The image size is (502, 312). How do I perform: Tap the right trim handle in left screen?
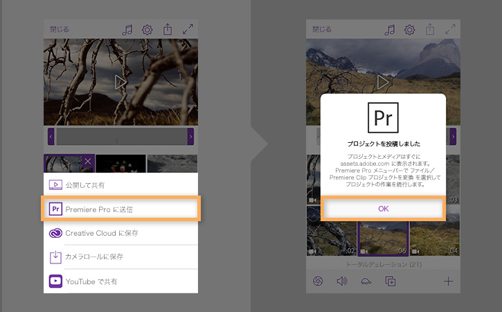click(x=191, y=137)
